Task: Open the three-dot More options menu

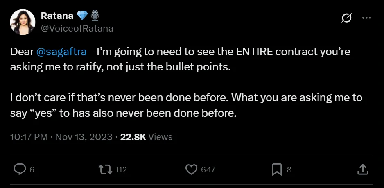Action: tap(366, 18)
